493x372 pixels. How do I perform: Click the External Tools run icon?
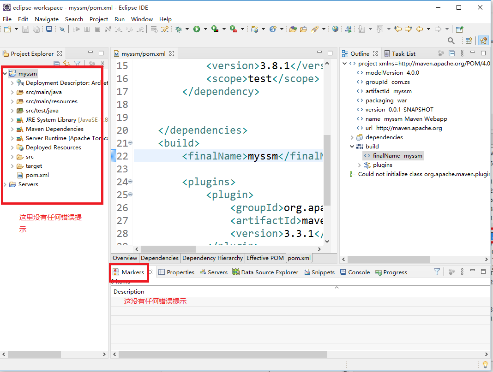pyautogui.click(x=234, y=29)
